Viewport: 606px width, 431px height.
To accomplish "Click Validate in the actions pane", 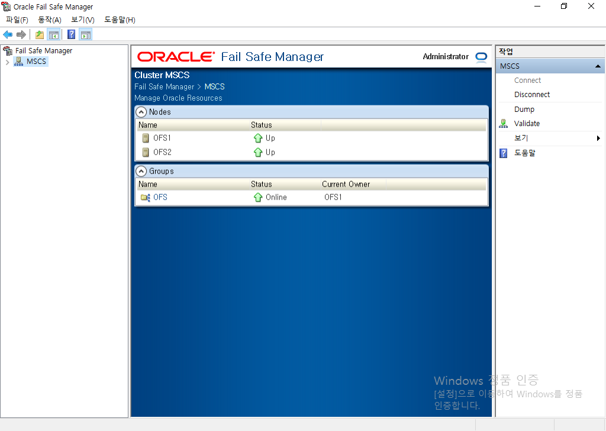I will (x=527, y=124).
